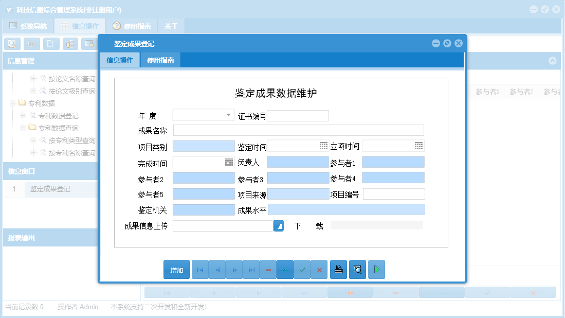The width and height of the screenshot is (565, 318).
Task: Click the Print icon in the dialog toolbar
Action: pyautogui.click(x=338, y=269)
